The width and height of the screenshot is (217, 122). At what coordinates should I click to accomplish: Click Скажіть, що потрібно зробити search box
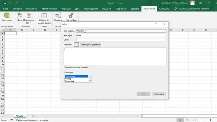coord(194,9)
